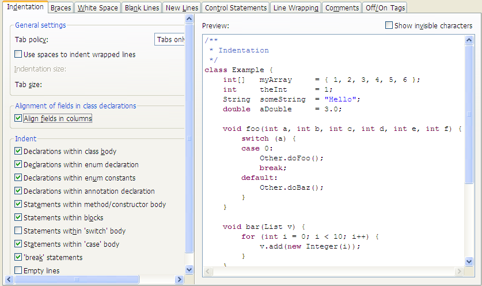Click 'v.add(new Integer(i));' preview line
Image resolution: width=482 pixels, height=286 pixels.
[310, 246]
